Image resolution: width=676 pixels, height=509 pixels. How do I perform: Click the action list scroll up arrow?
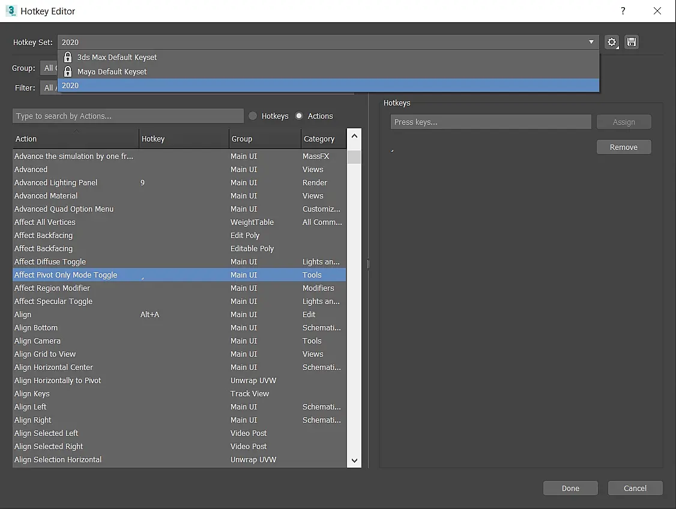(354, 136)
